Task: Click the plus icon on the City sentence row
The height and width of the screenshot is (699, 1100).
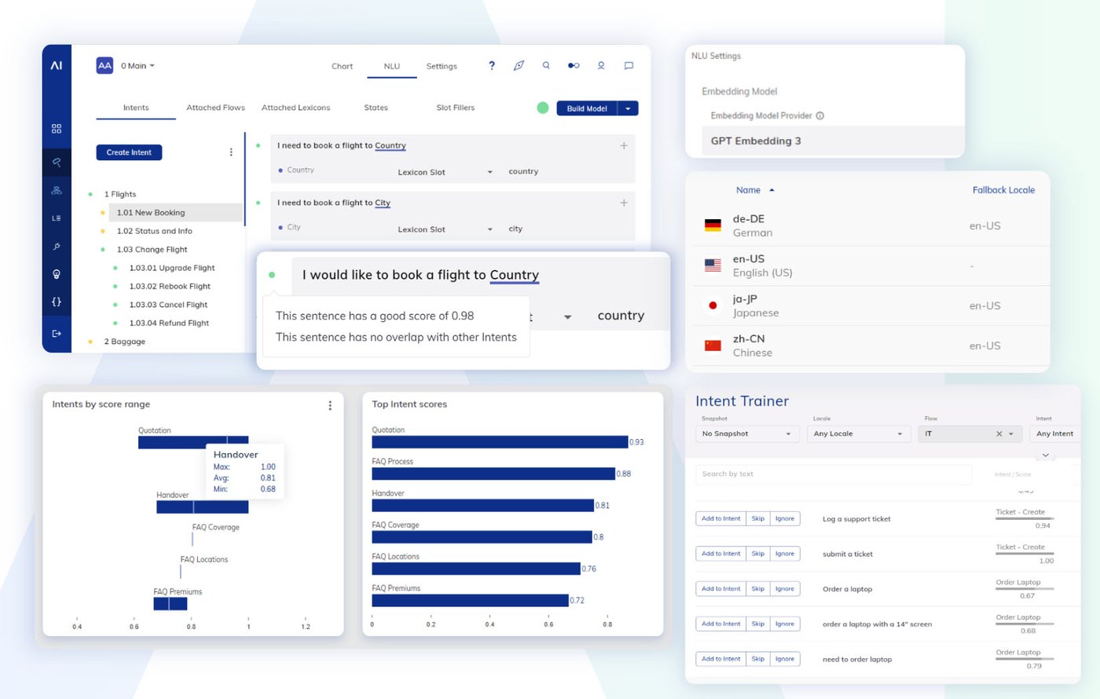Action: (624, 203)
